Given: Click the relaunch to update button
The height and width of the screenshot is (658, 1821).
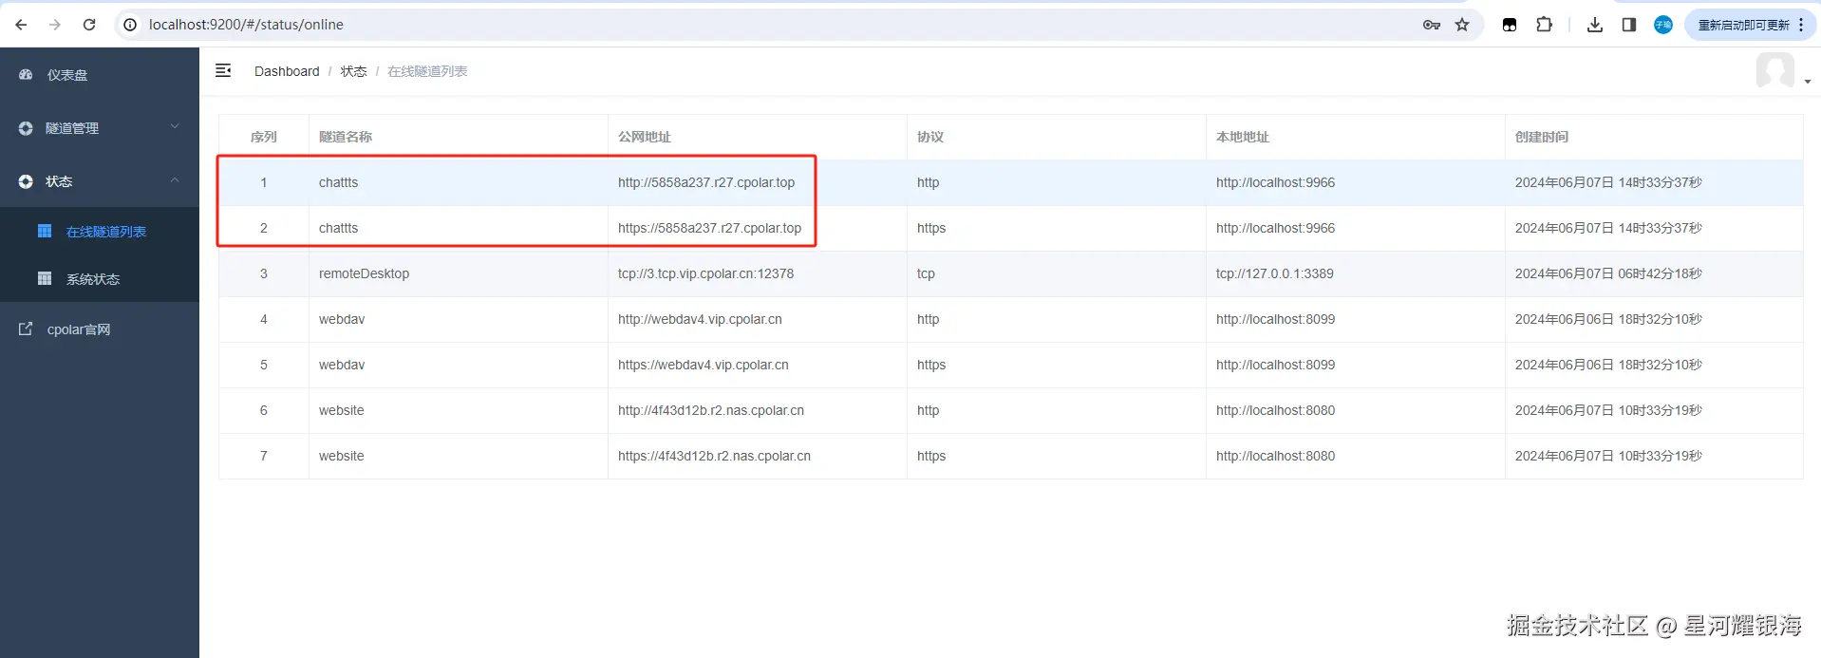Looking at the screenshot, I should coord(1744,25).
